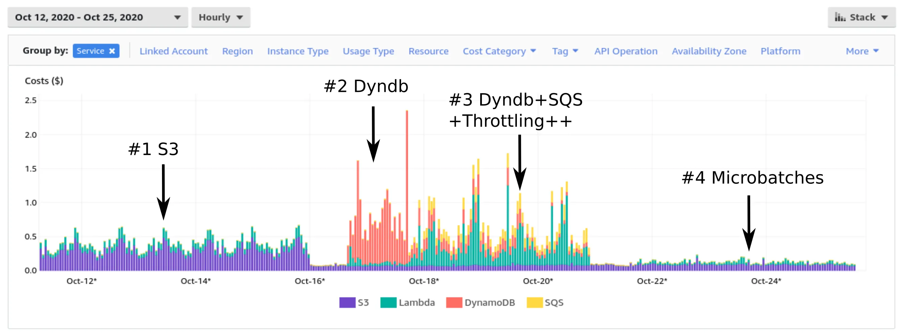903x334 pixels.
Task: Group by Region
Action: [237, 51]
